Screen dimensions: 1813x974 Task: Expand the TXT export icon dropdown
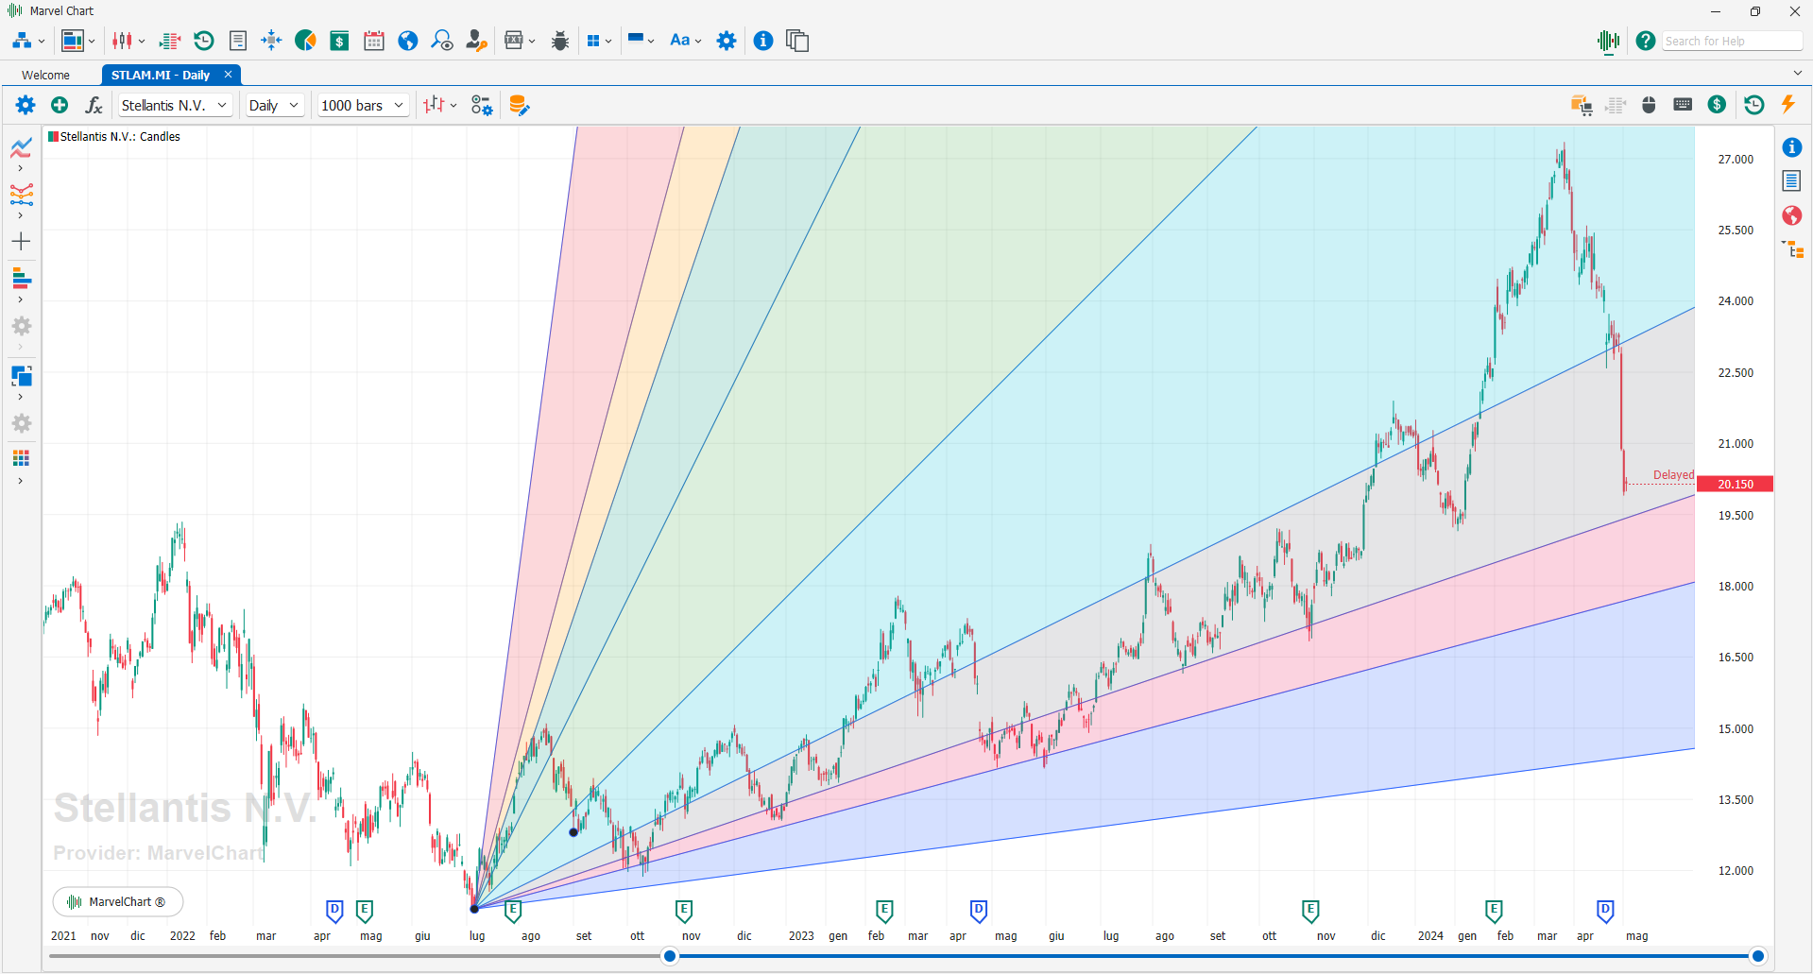(532, 42)
